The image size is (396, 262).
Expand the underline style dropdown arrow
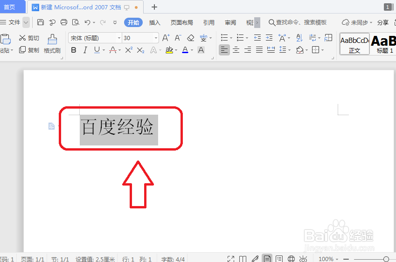(104, 50)
